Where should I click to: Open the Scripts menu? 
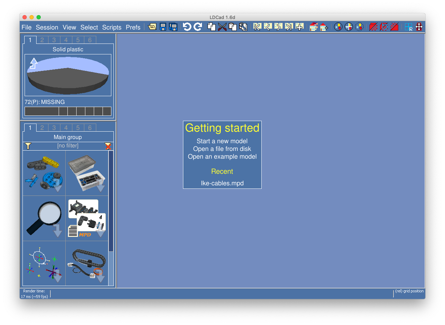pos(112,27)
